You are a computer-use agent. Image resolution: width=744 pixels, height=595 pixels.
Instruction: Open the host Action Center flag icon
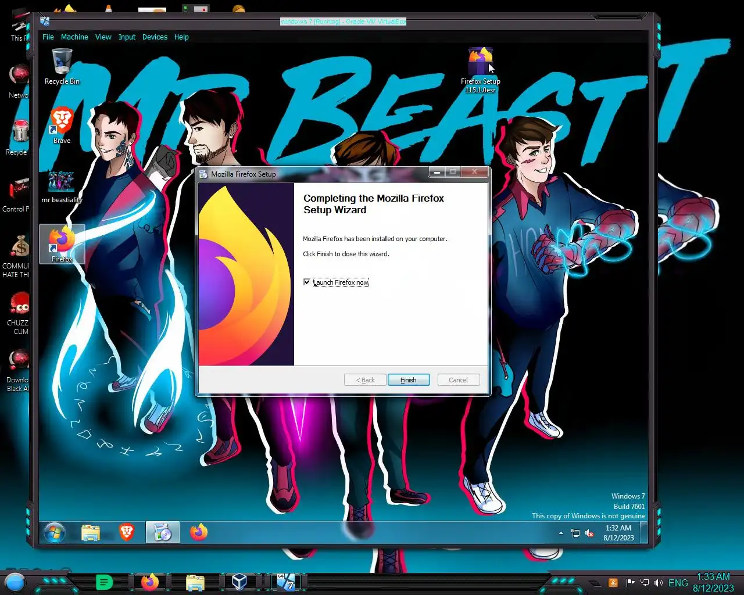[630, 583]
